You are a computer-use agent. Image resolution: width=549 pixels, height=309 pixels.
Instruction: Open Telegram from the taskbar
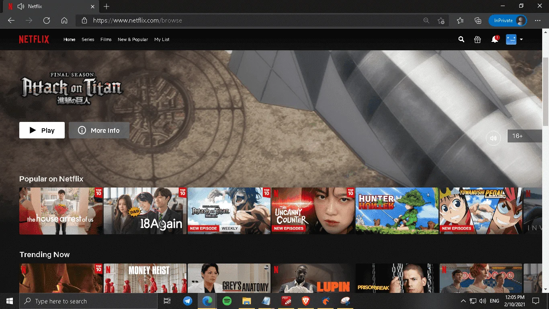pos(188,301)
